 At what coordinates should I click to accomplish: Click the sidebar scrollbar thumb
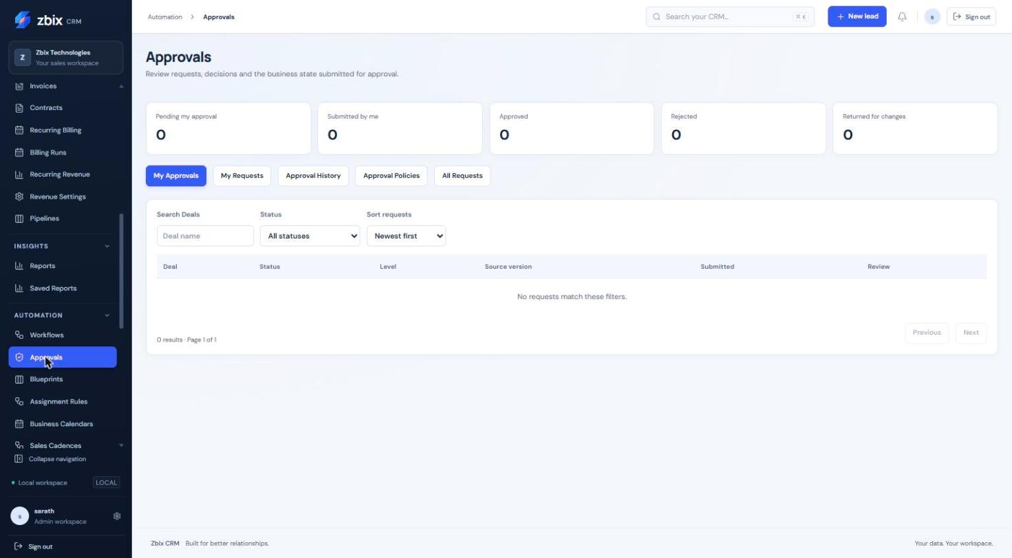tap(122, 271)
